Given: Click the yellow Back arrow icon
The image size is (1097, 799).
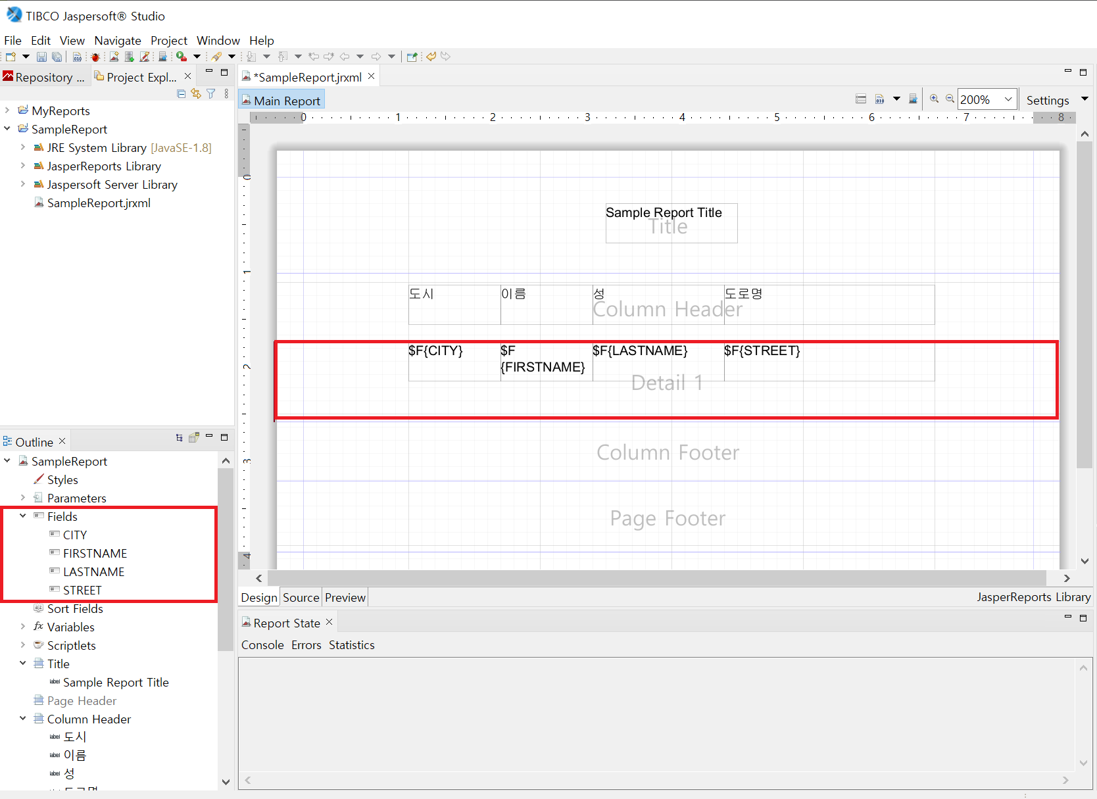Looking at the screenshot, I should tap(431, 57).
